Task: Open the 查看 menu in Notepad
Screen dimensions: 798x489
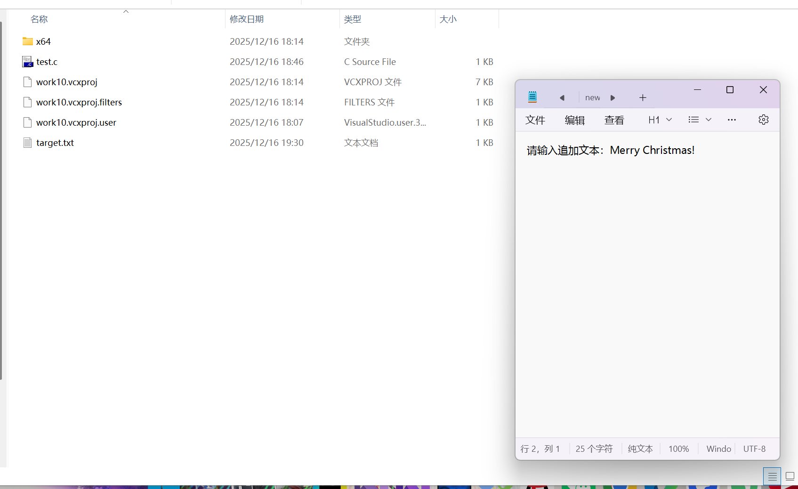Action: (614, 120)
